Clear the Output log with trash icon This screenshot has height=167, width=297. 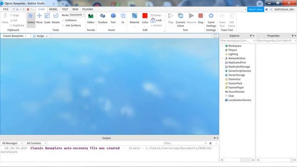210,143
